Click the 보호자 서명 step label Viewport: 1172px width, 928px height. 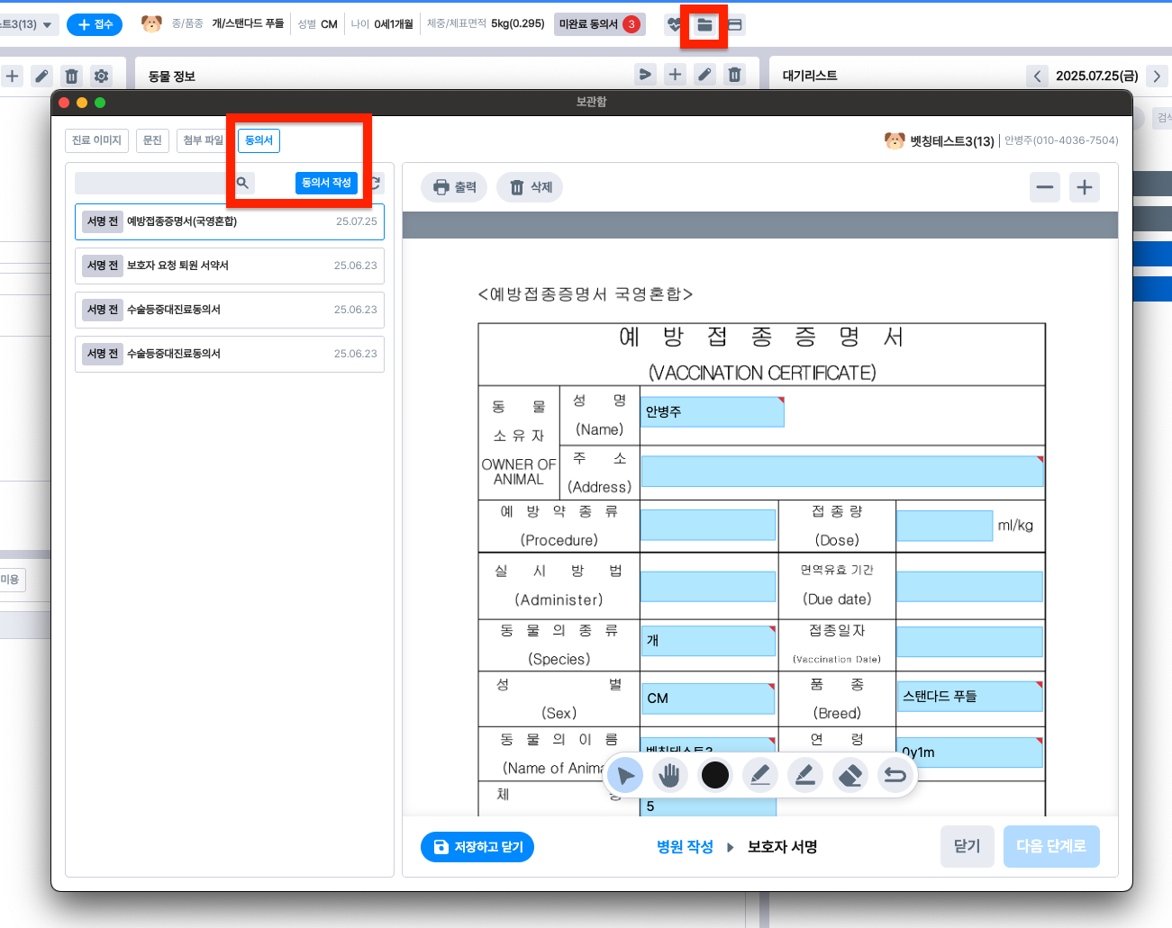pyautogui.click(x=783, y=847)
